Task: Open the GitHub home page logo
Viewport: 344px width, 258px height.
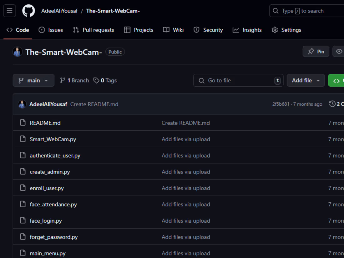Action: click(x=28, y=11)
